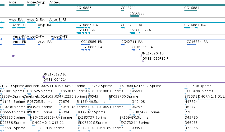225x132 pixels.
Task: Select the CG16886-RA transcript glyph
Action: (x=83, y=28)
